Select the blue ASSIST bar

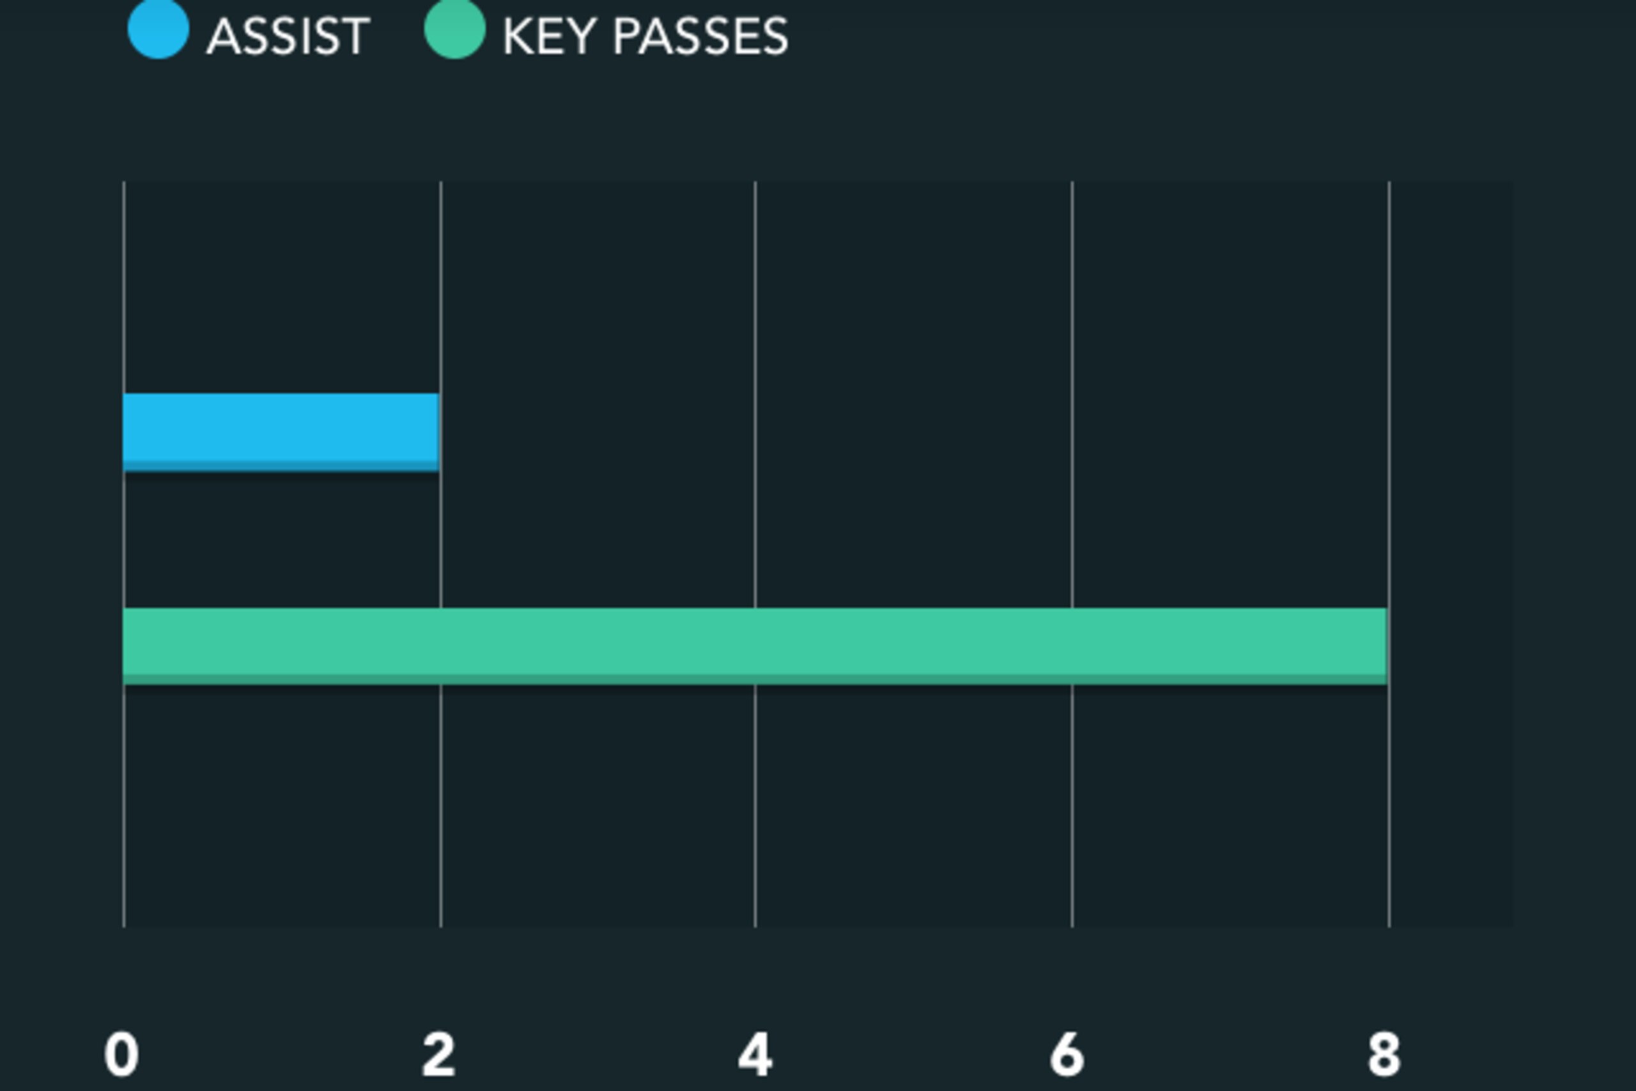click(x=281, y=432)
